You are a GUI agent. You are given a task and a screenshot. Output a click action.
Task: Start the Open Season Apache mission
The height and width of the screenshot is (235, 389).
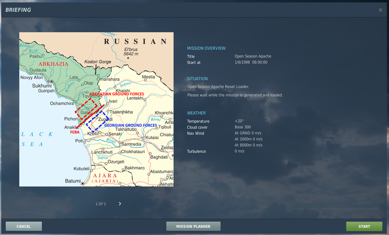[x=364, y=226]
